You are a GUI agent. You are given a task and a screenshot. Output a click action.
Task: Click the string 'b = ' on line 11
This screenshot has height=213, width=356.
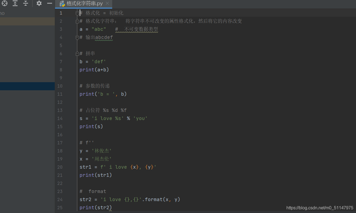coord(106,94)
